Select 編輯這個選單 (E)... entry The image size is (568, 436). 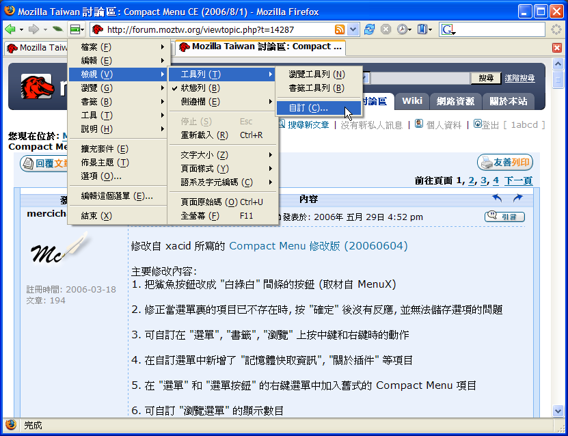pyautogui.click(x=118, y=196)
